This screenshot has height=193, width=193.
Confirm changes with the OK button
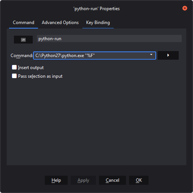point(139,180)
